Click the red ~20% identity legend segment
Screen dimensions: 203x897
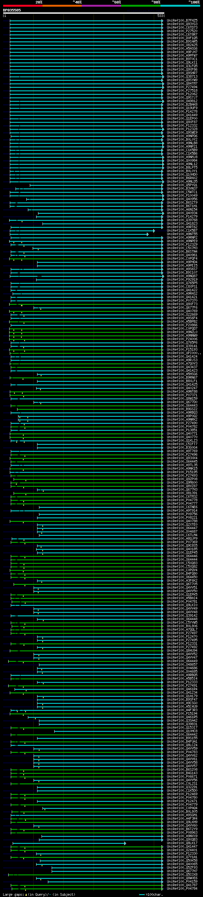coord(23,6)
